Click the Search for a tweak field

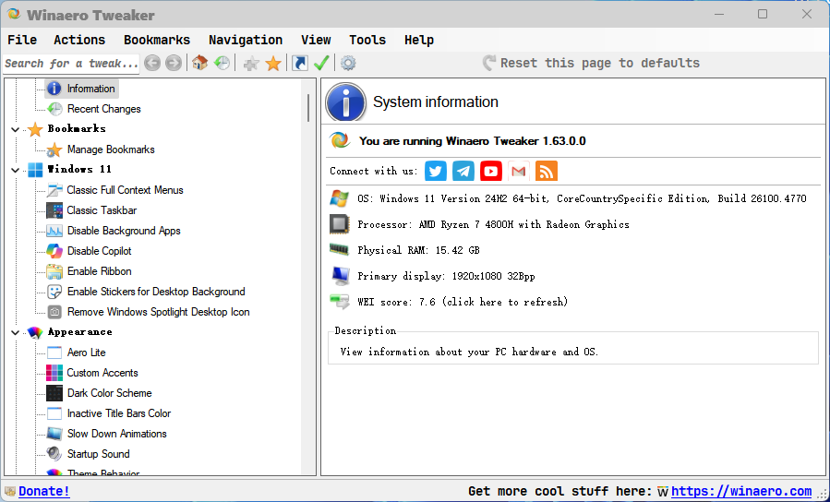[70, 63]
